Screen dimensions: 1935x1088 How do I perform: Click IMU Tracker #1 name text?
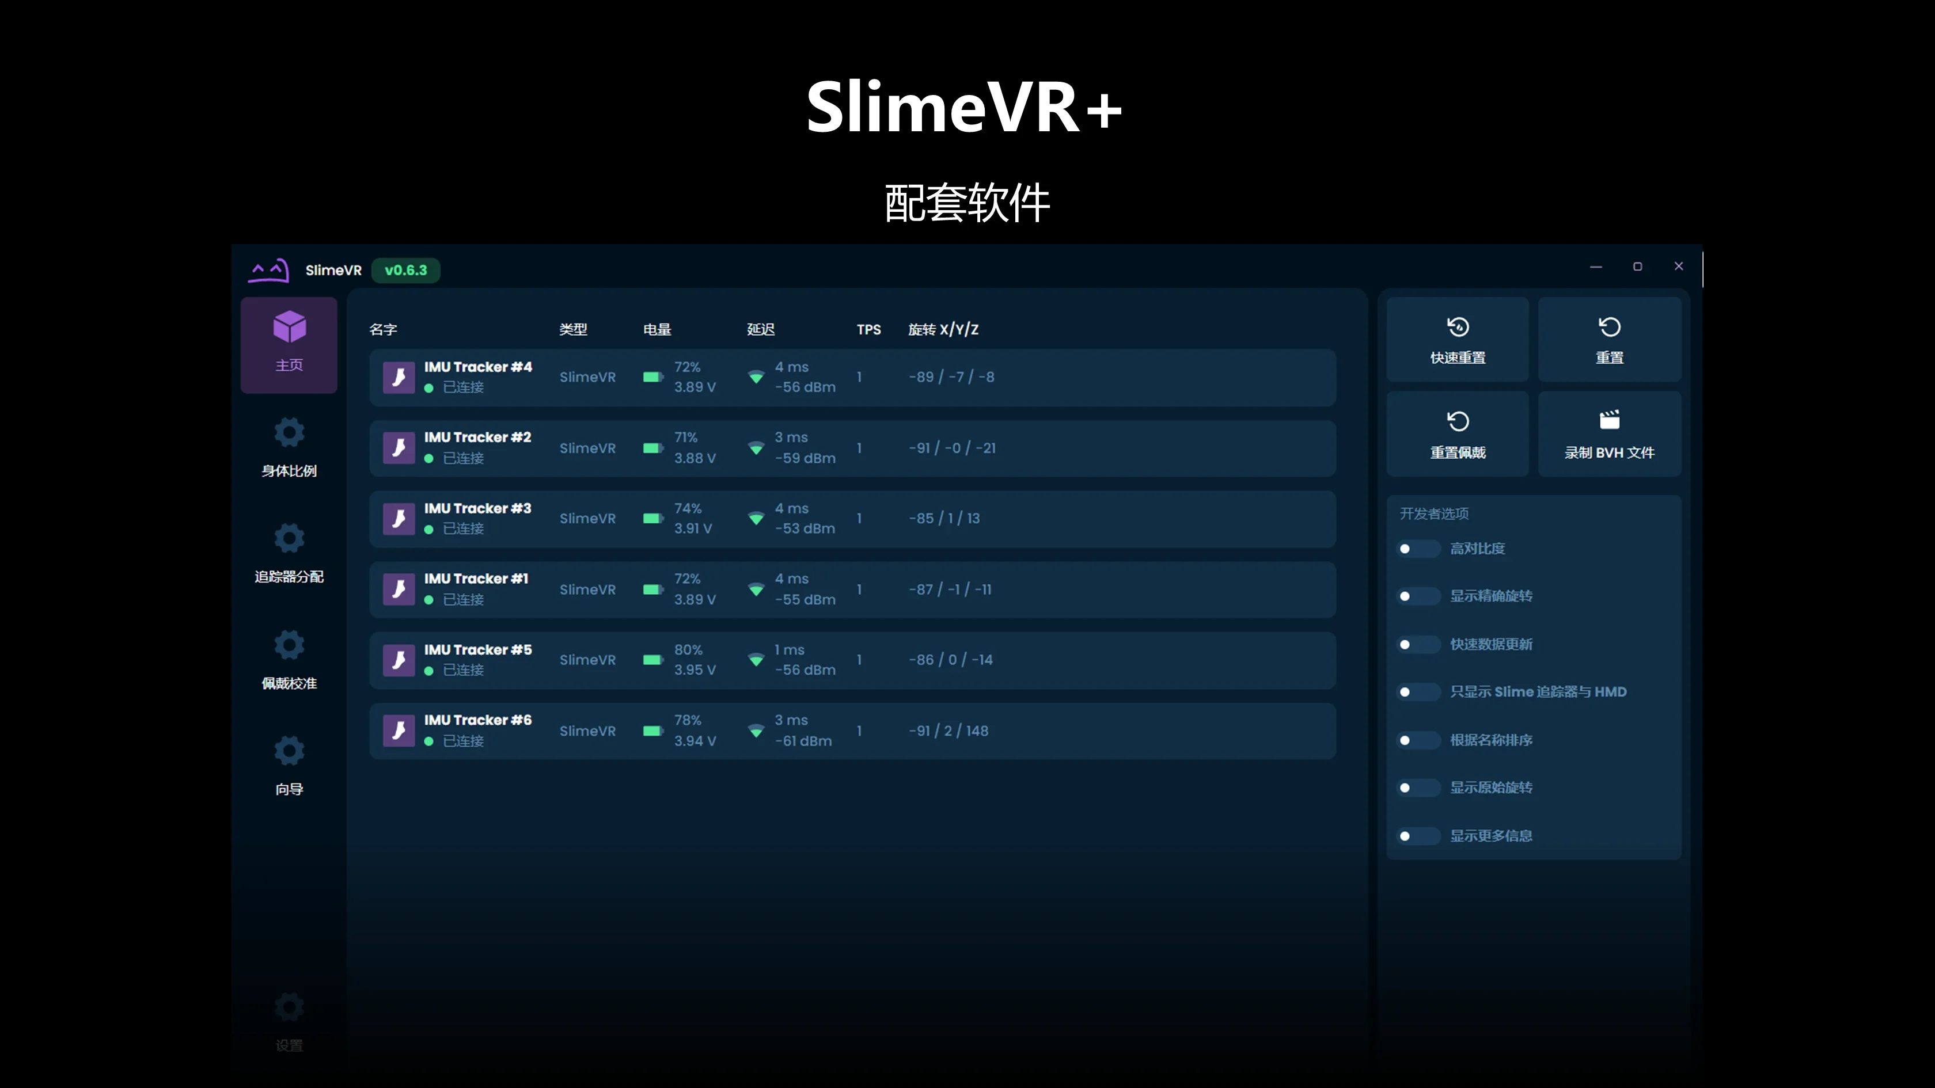point(476,579)
